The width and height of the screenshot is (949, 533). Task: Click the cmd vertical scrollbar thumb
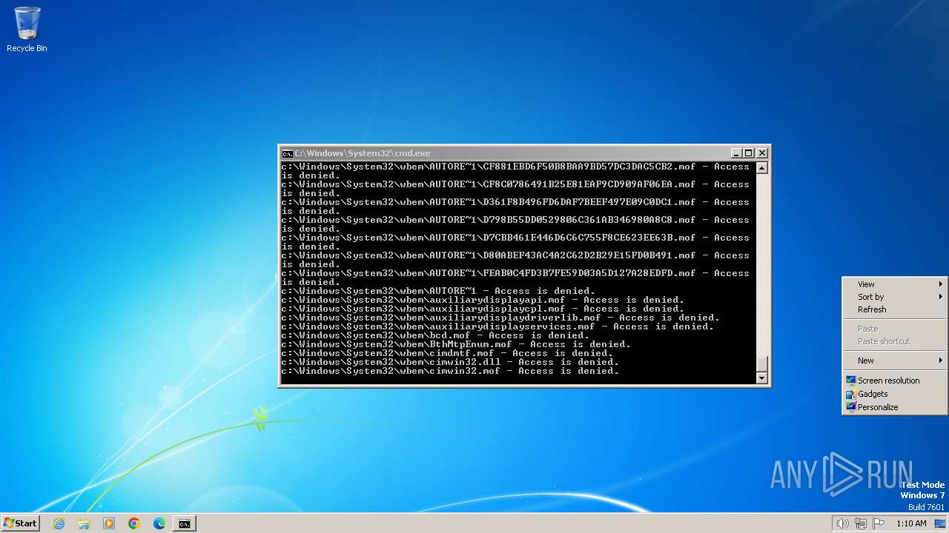click(x=761, y=364)
